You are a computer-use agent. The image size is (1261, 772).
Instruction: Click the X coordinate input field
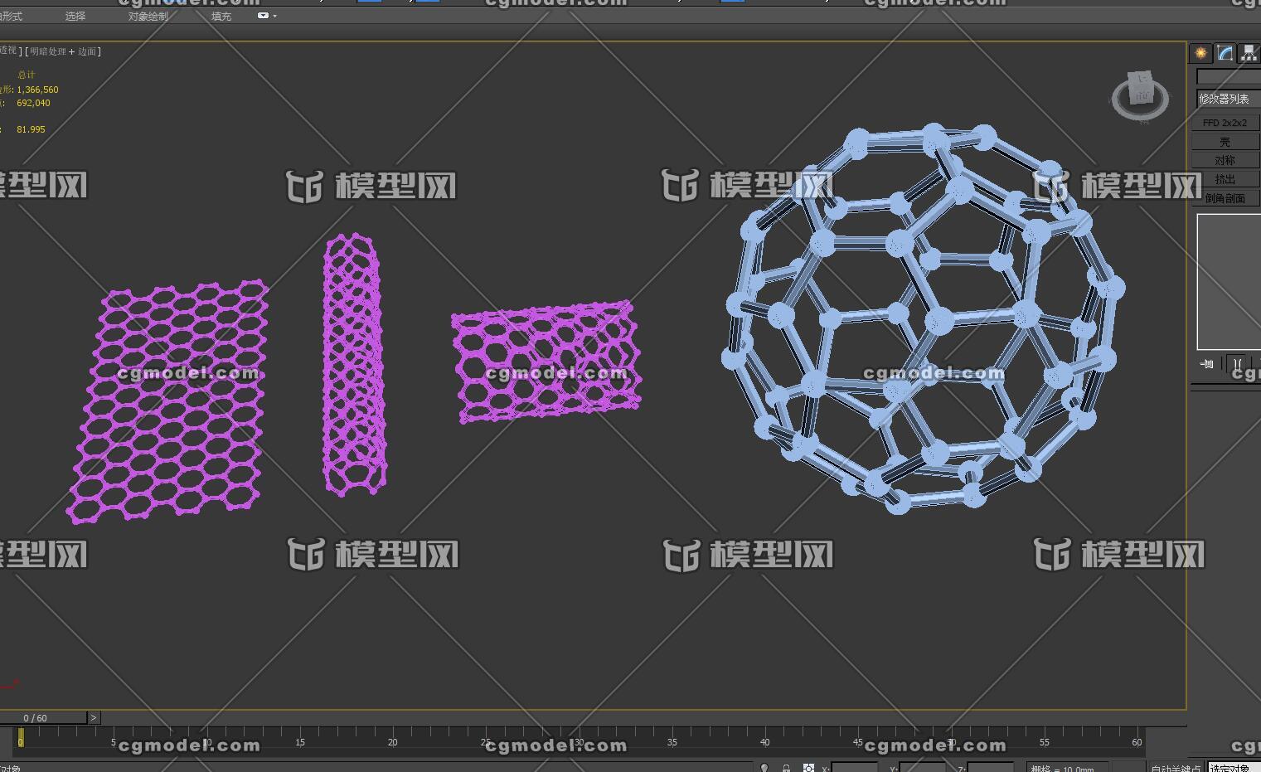pos(854,768)
